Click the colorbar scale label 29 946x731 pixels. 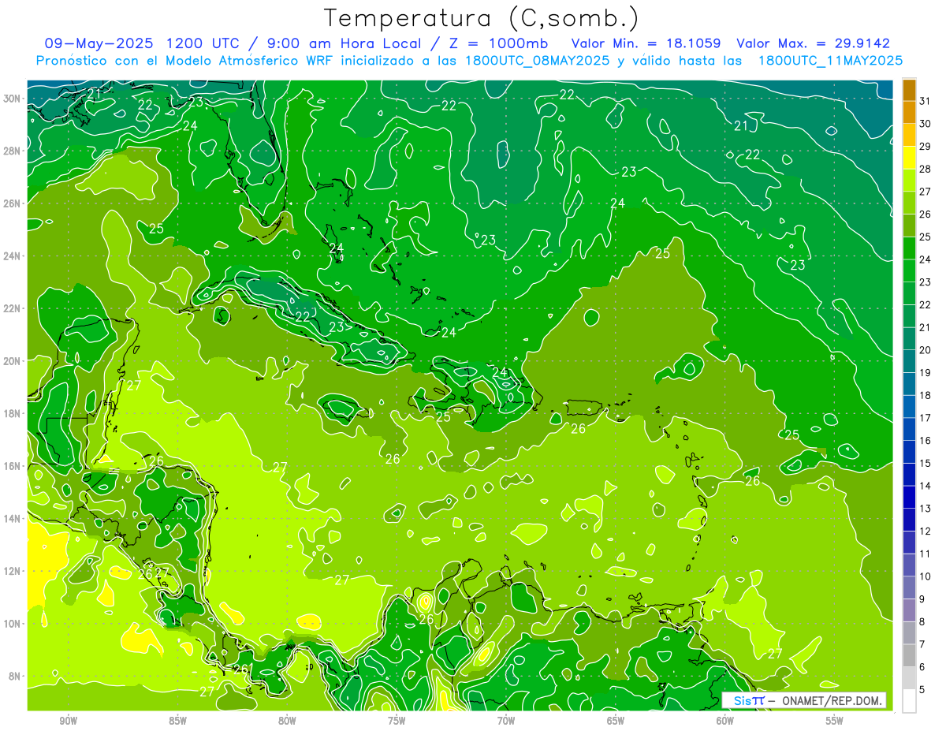pyautogui.click(x=926, y=146)
